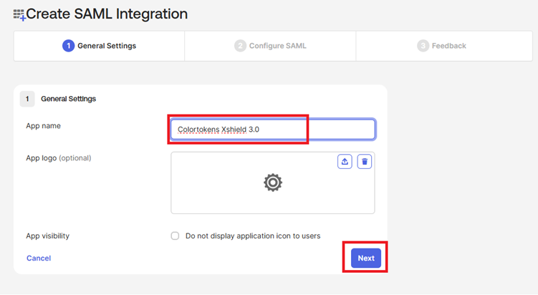Click the section number 1 badge
This screenshot has width=538, height=295.
click(27, 99)
